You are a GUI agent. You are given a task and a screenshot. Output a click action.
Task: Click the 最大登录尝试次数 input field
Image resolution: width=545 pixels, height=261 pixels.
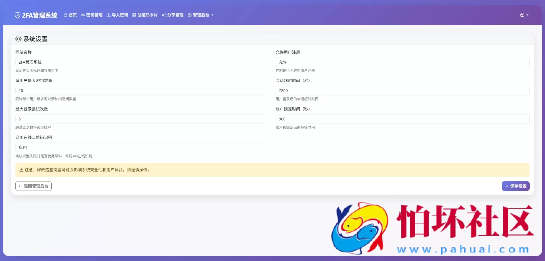pyautogui.click(x=142, y=119)
